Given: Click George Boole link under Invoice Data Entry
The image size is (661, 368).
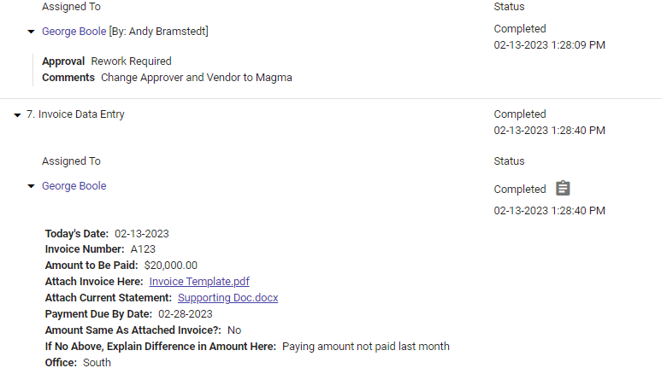Looking at the screenshot, I should coord(74,186).
